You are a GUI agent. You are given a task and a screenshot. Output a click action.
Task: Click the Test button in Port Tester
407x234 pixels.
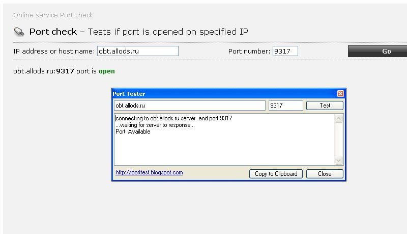click(325, 106)
